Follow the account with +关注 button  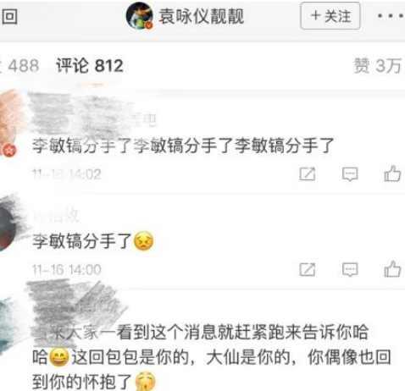coord(330,16)
